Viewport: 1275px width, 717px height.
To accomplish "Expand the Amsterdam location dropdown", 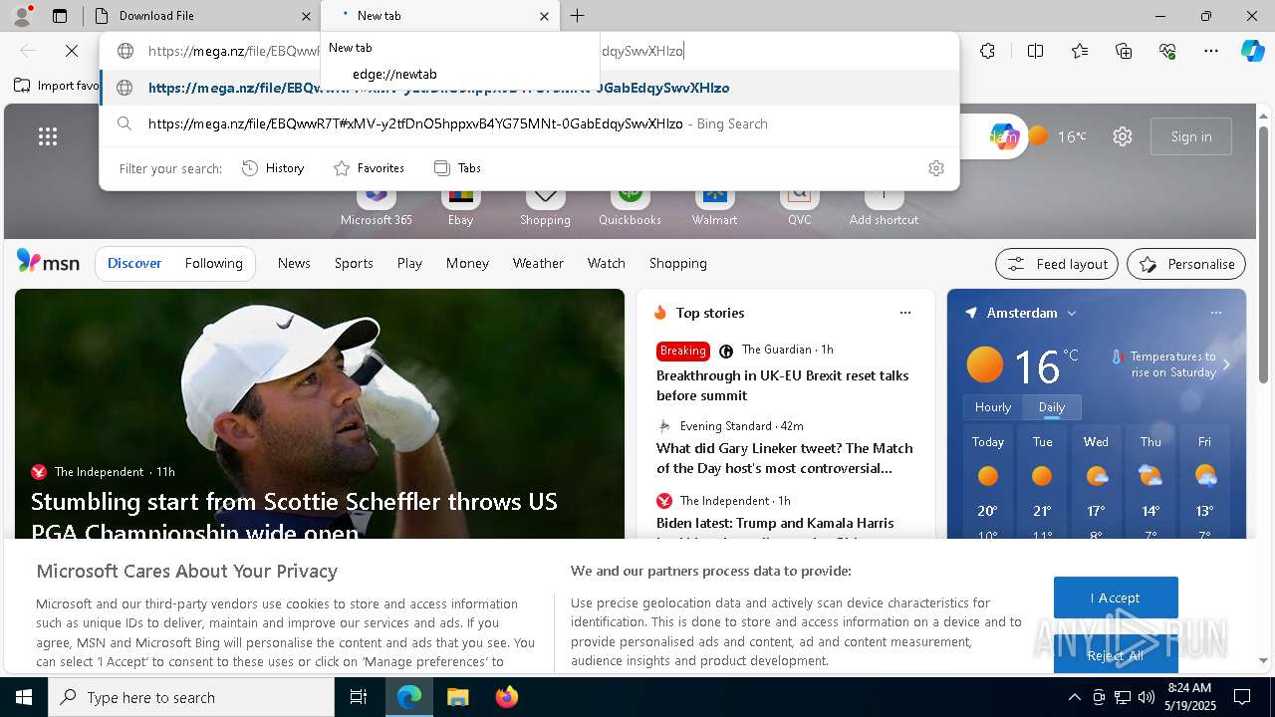I will click(1072, 313).
